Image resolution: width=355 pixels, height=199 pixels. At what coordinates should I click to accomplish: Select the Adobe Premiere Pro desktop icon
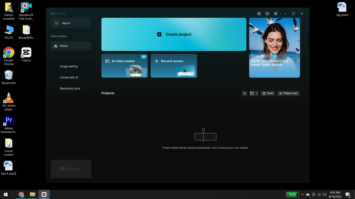click(x=9, y=124)
